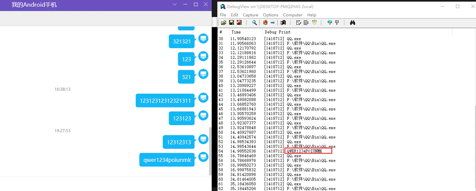Open the Computer menu in DebugView
This screenshot has width=476, height=191.
pyautogui.click(x=293, y=15)
